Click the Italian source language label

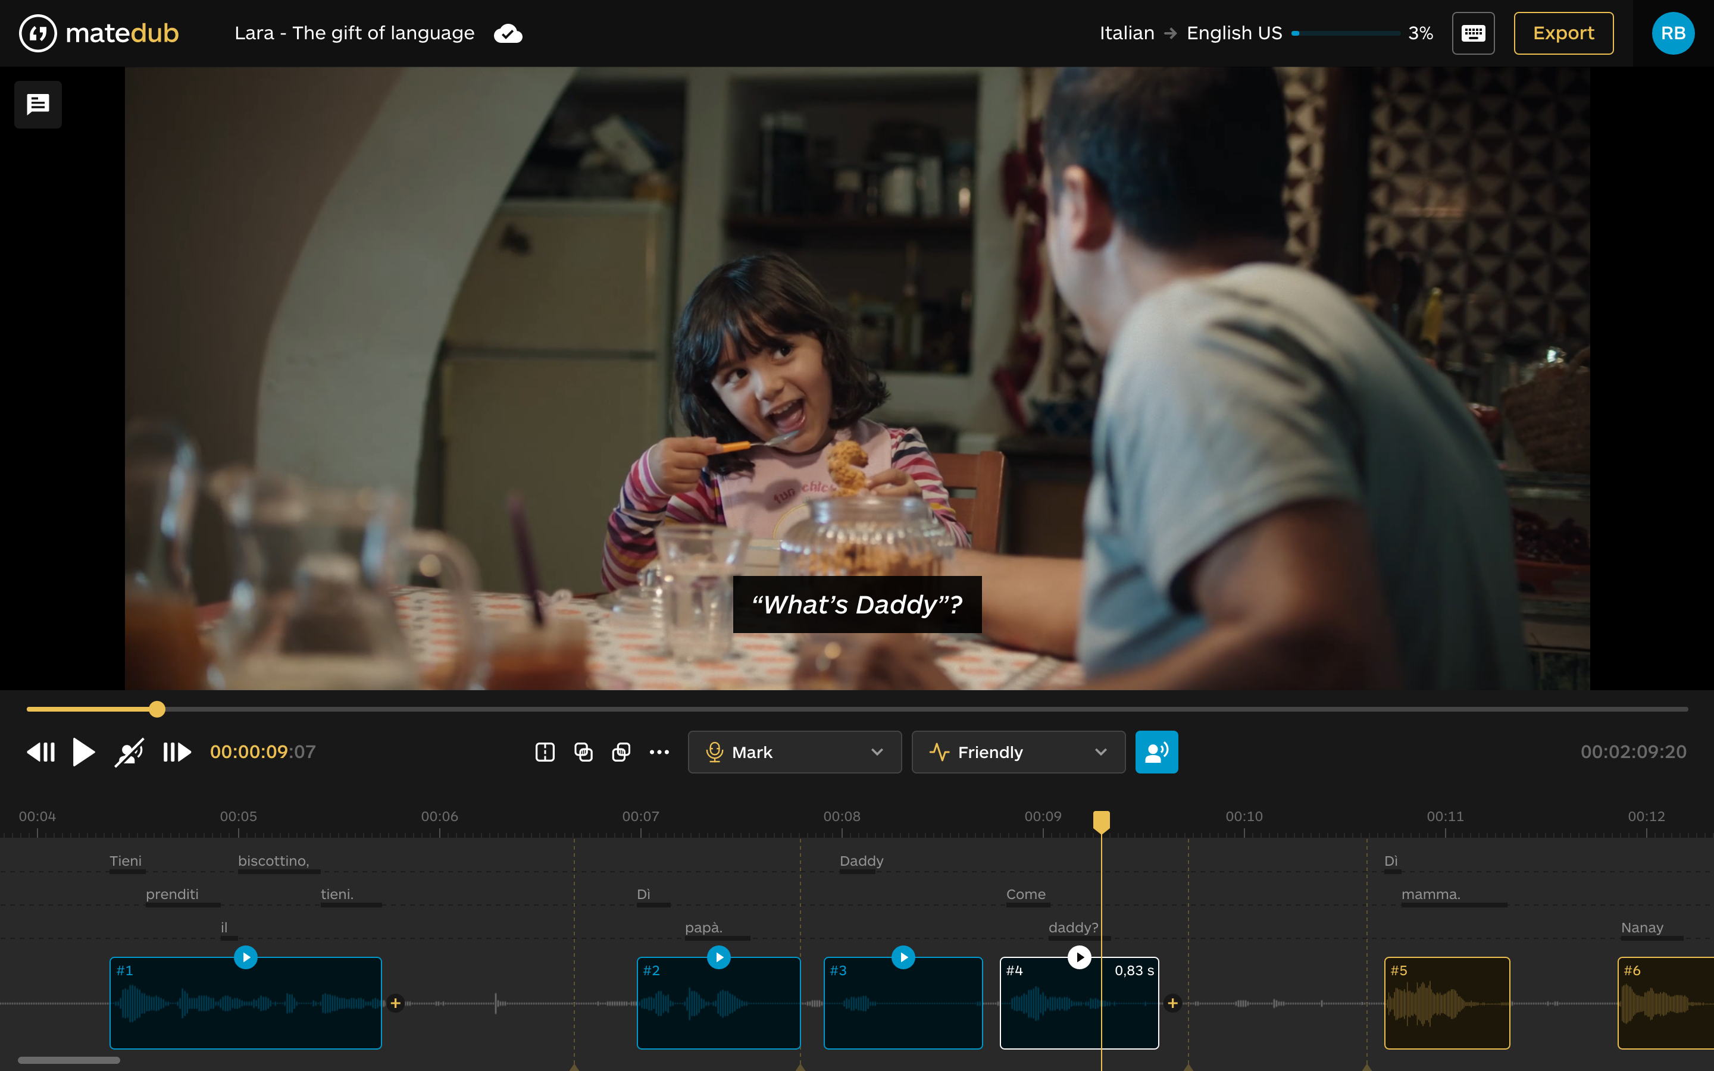click(1127, 33)
